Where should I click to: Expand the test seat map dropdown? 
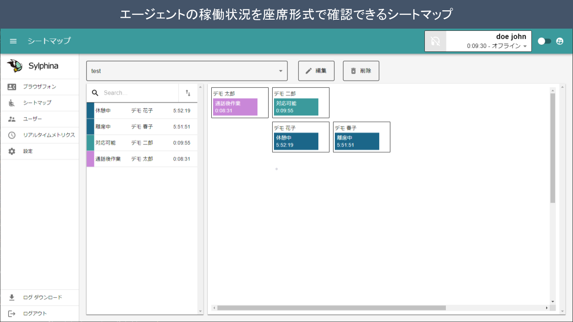[x=280, y=71]
